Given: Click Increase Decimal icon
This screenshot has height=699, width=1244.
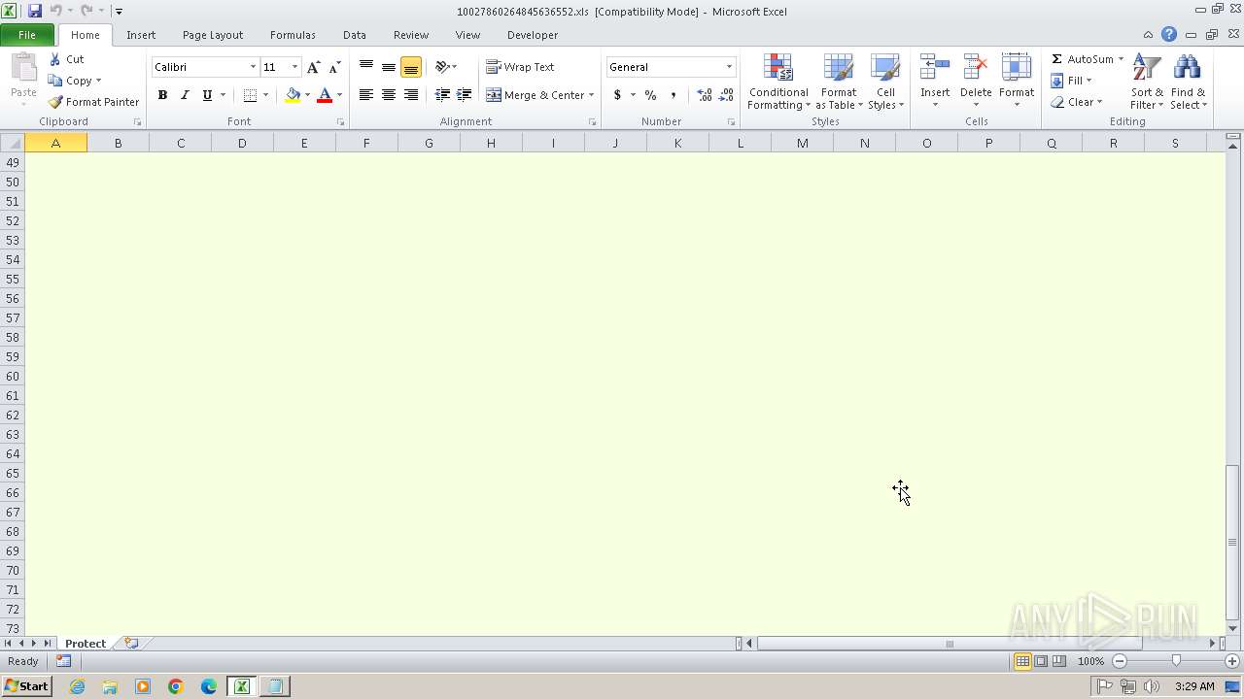Looking at the screenshot, I should coord(705,95).
